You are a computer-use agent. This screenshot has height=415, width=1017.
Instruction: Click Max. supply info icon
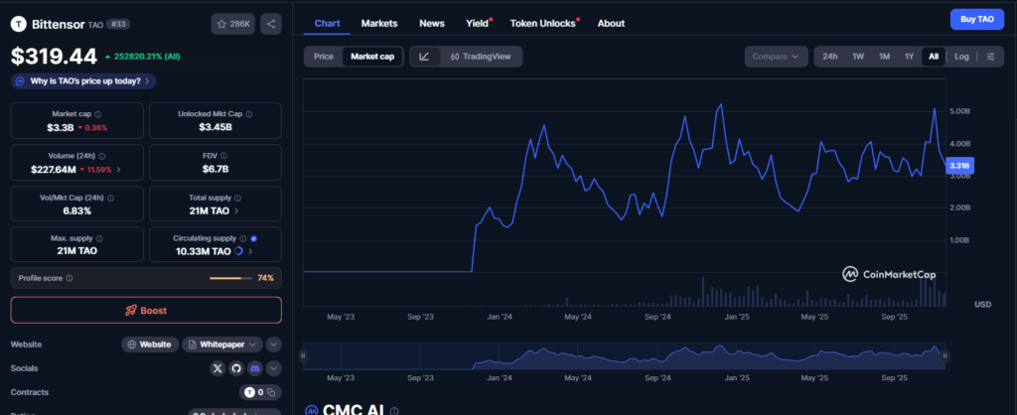coord(98,238)
